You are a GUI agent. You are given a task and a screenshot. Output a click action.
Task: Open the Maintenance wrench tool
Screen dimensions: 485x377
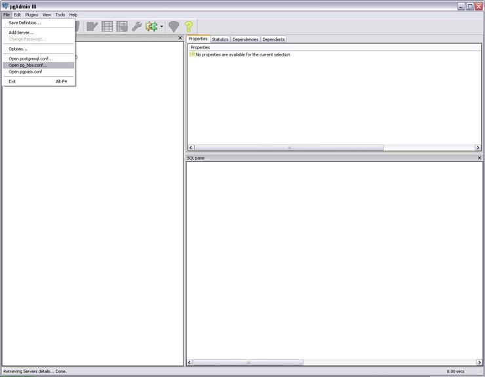click(137, 27)
